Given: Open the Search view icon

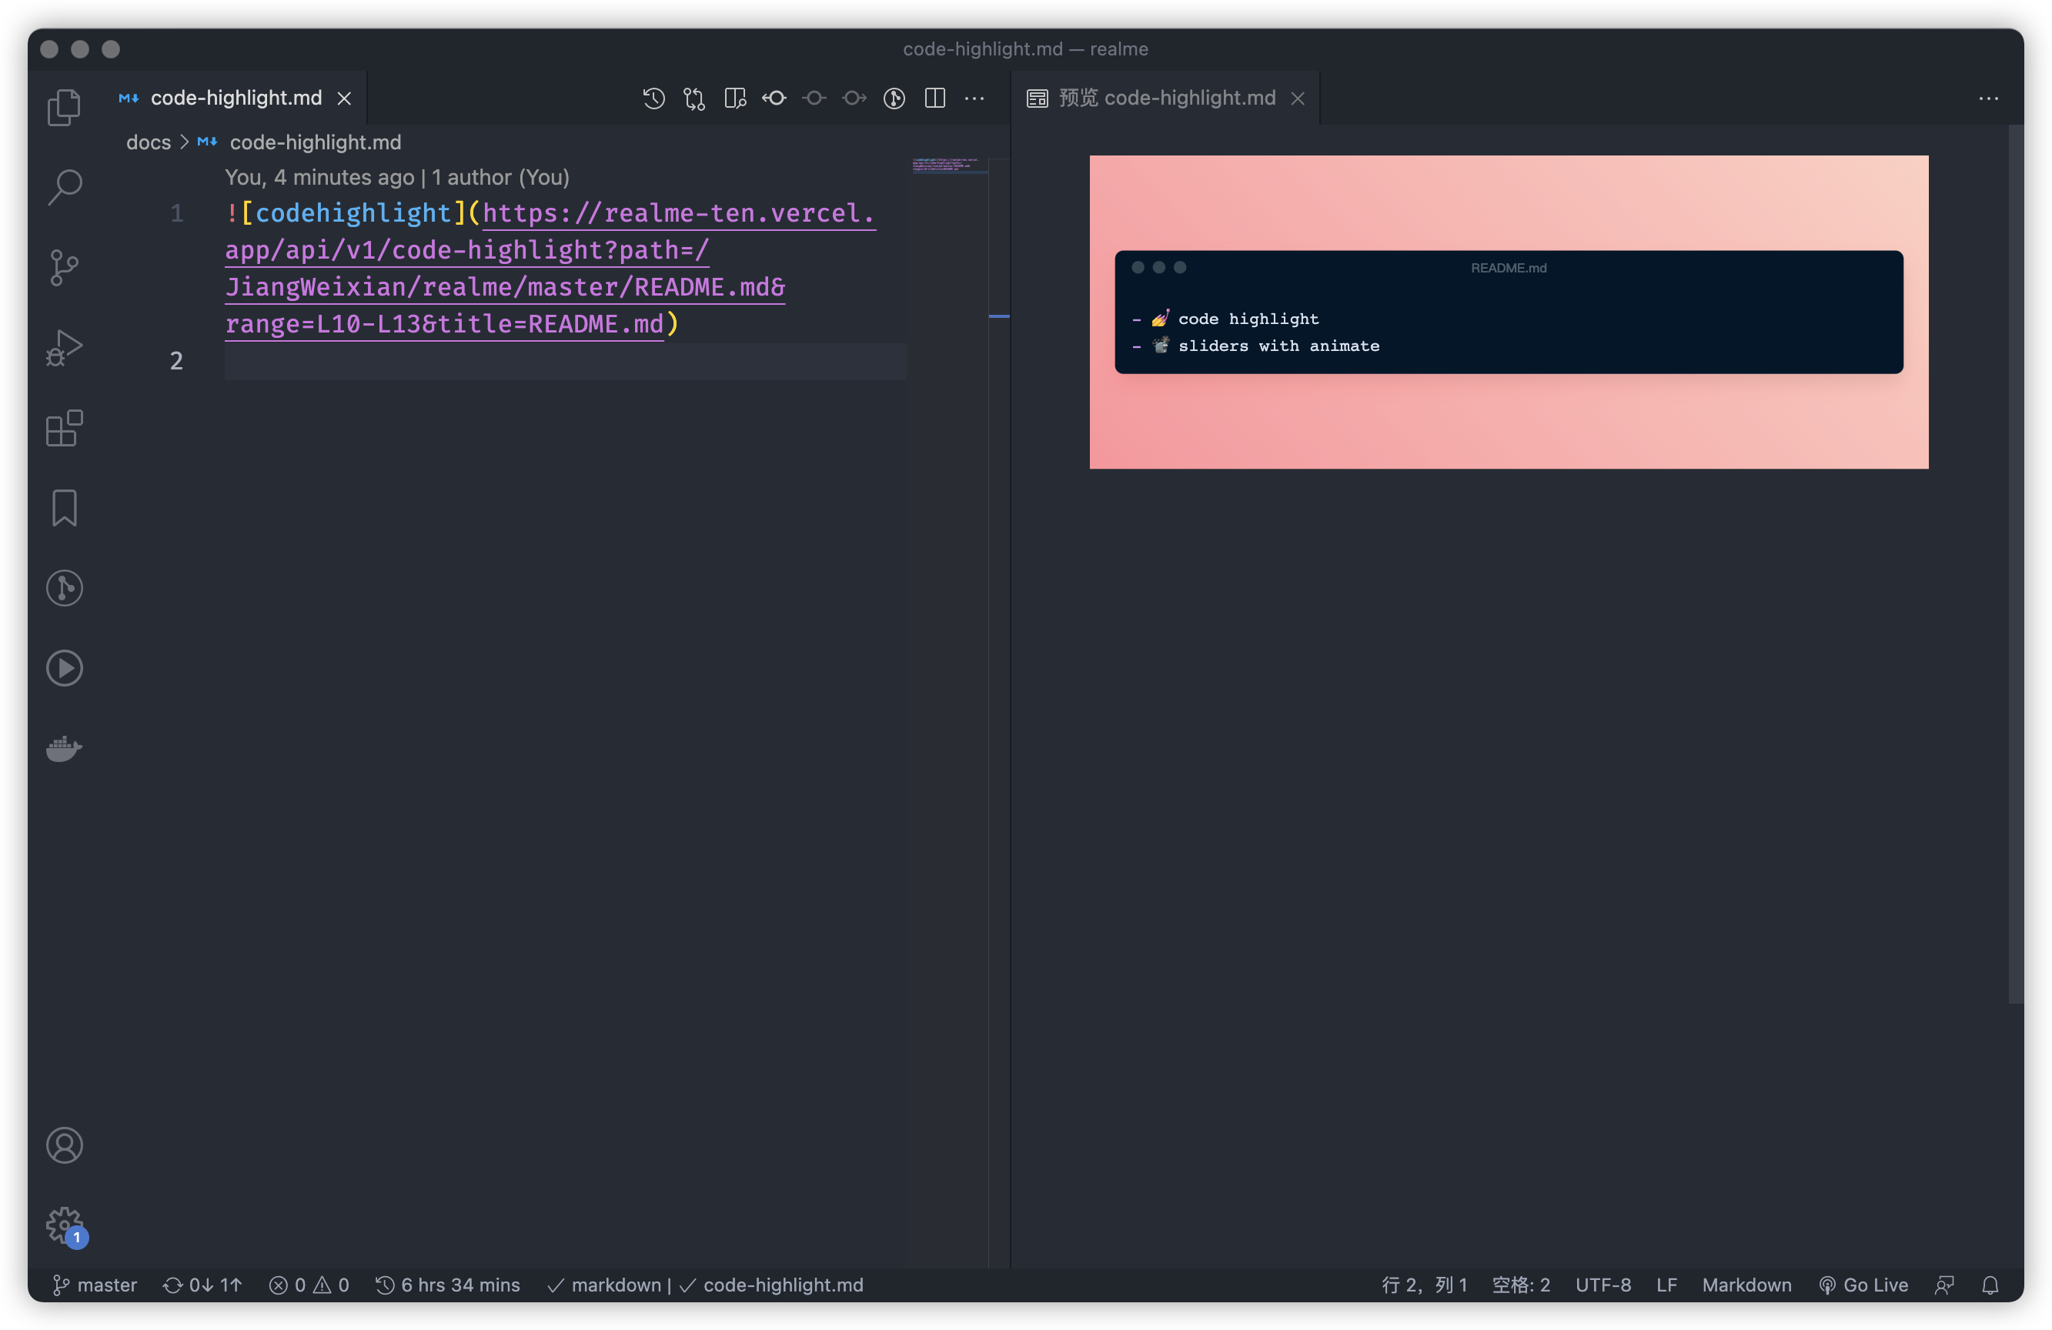Looking at the screenshot, I should pos(64,187).
